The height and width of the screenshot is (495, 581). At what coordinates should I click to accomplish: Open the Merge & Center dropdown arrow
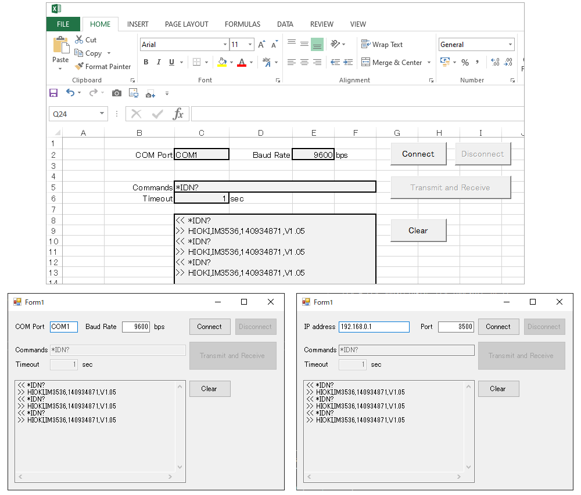pyautogui.click(x=429, y=62)
